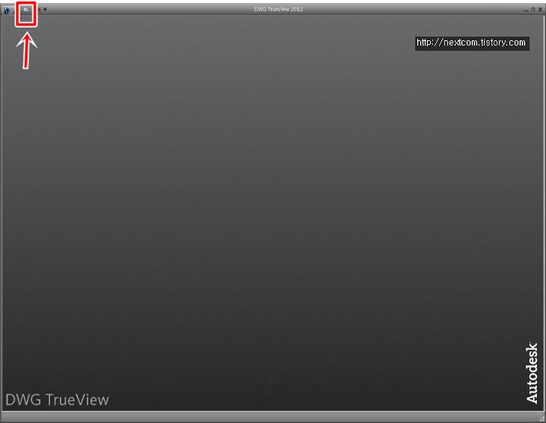Maximize the DWG TrueView window
546x423 pixels.
click(533, 9)
